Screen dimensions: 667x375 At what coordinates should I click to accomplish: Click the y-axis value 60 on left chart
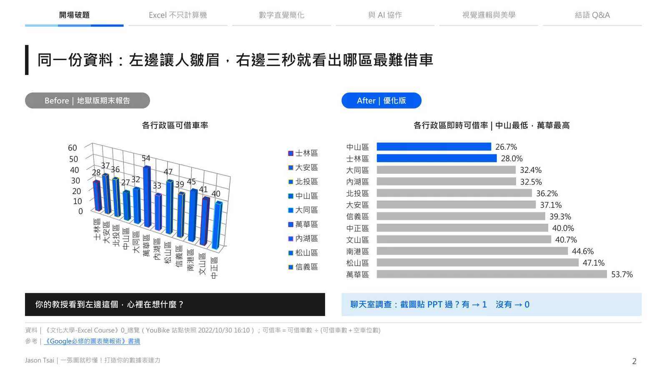click(73, 148)
